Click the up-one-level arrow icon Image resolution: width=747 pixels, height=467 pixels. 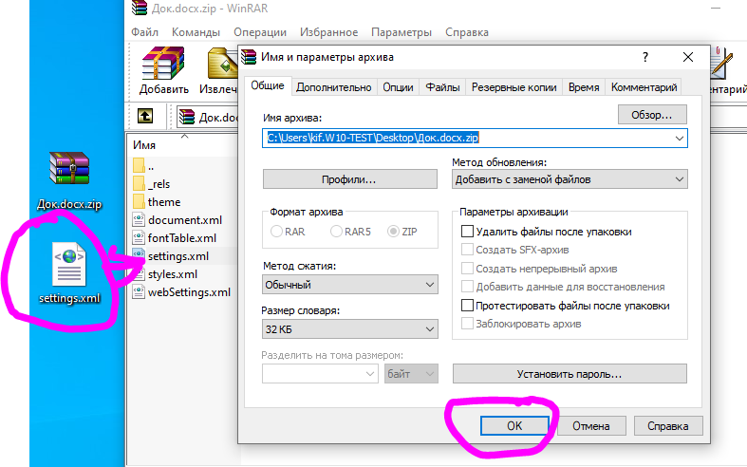coord(145,116)
